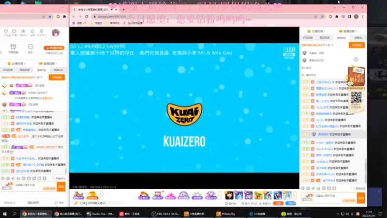Open the 2022 年终总结 book banner
Image resolution: width=387 pixels, height=218 pixels.
pyautogui.click(x=357, y=77)
